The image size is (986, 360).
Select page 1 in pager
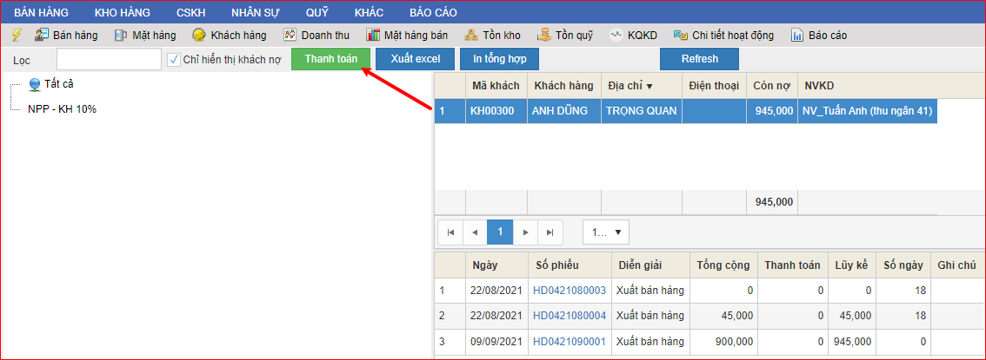pyautogui.click(x=501, y=232)
